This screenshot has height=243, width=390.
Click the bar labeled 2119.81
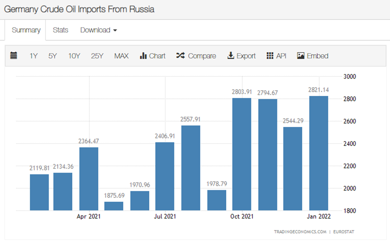click(x=39, y=192)
